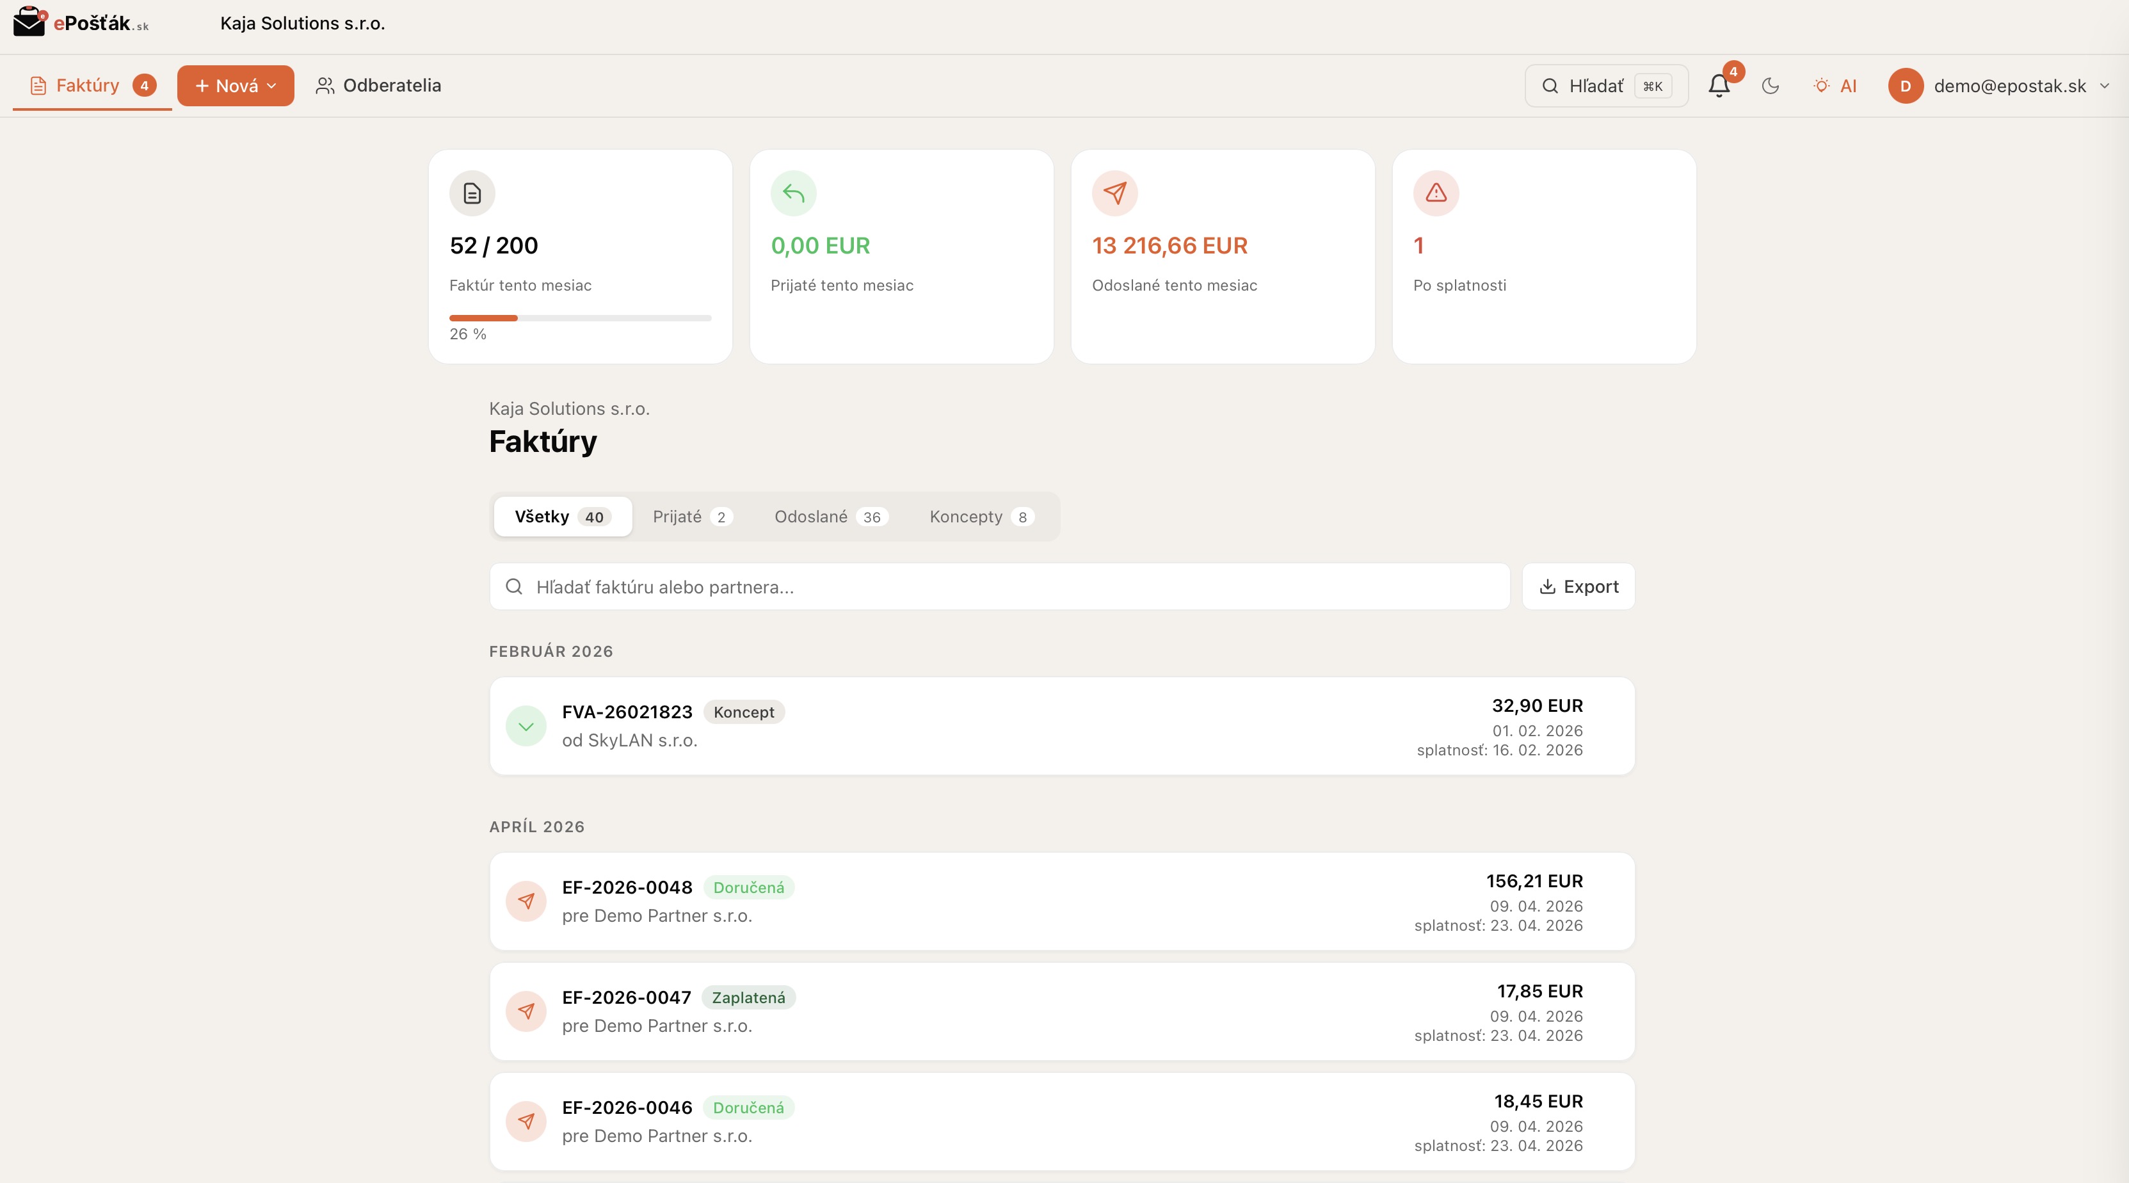2129x1183 pixels.
Task: Open the notifications bell
Action: tap(1719, 86)
